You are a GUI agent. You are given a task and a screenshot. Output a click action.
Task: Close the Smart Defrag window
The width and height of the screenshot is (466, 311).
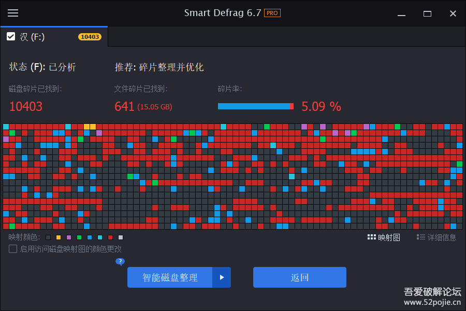click(453, 13)
